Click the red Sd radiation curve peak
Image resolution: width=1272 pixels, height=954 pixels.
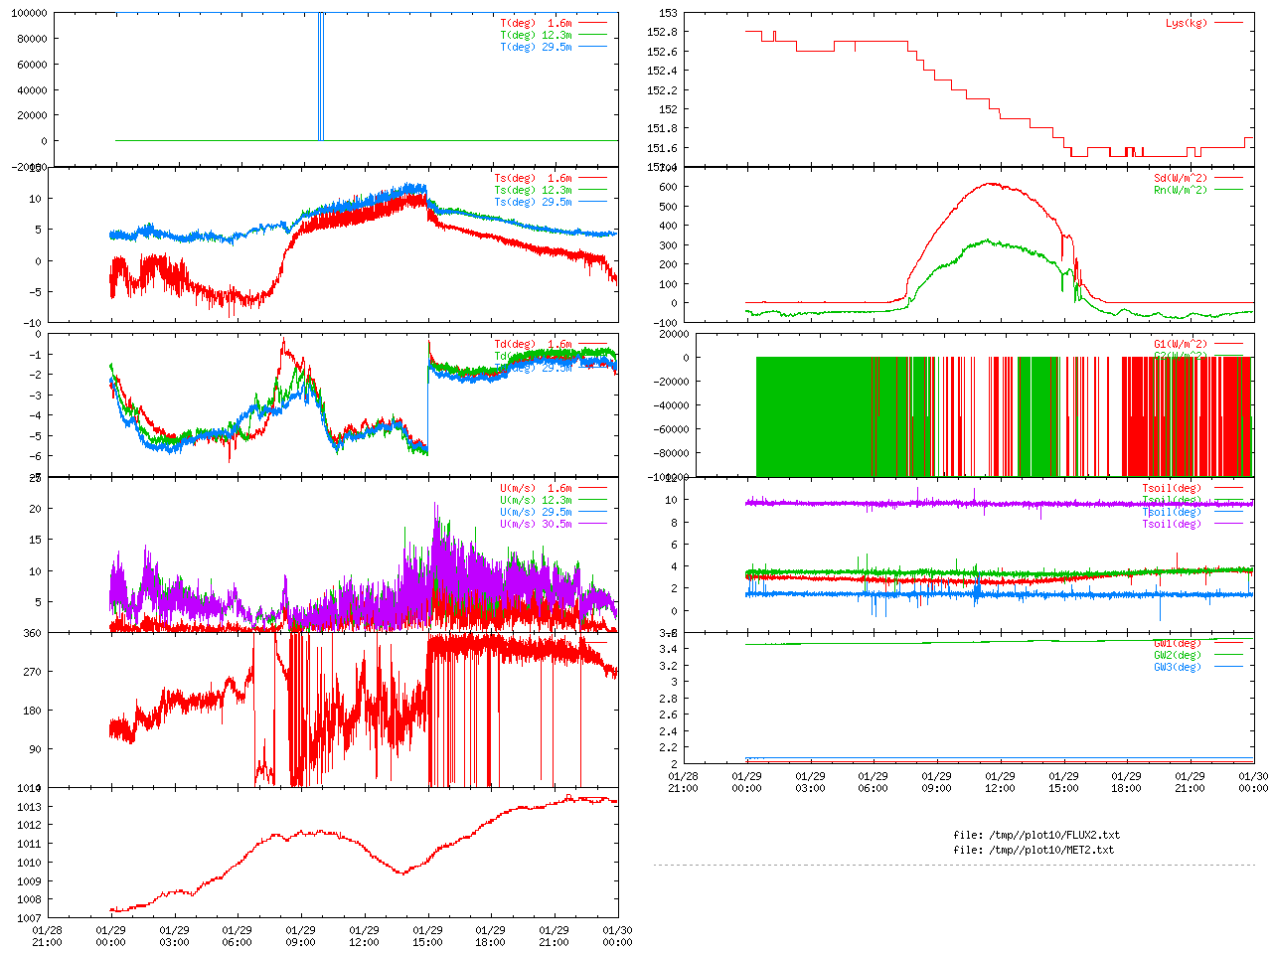click(992, 184)
